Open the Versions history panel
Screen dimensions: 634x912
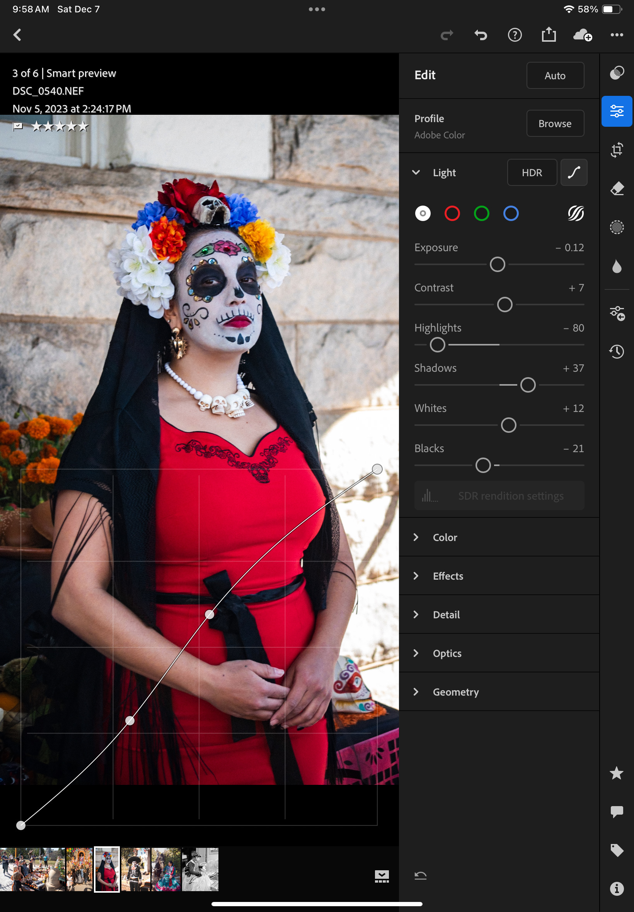[x=617, y=351]
